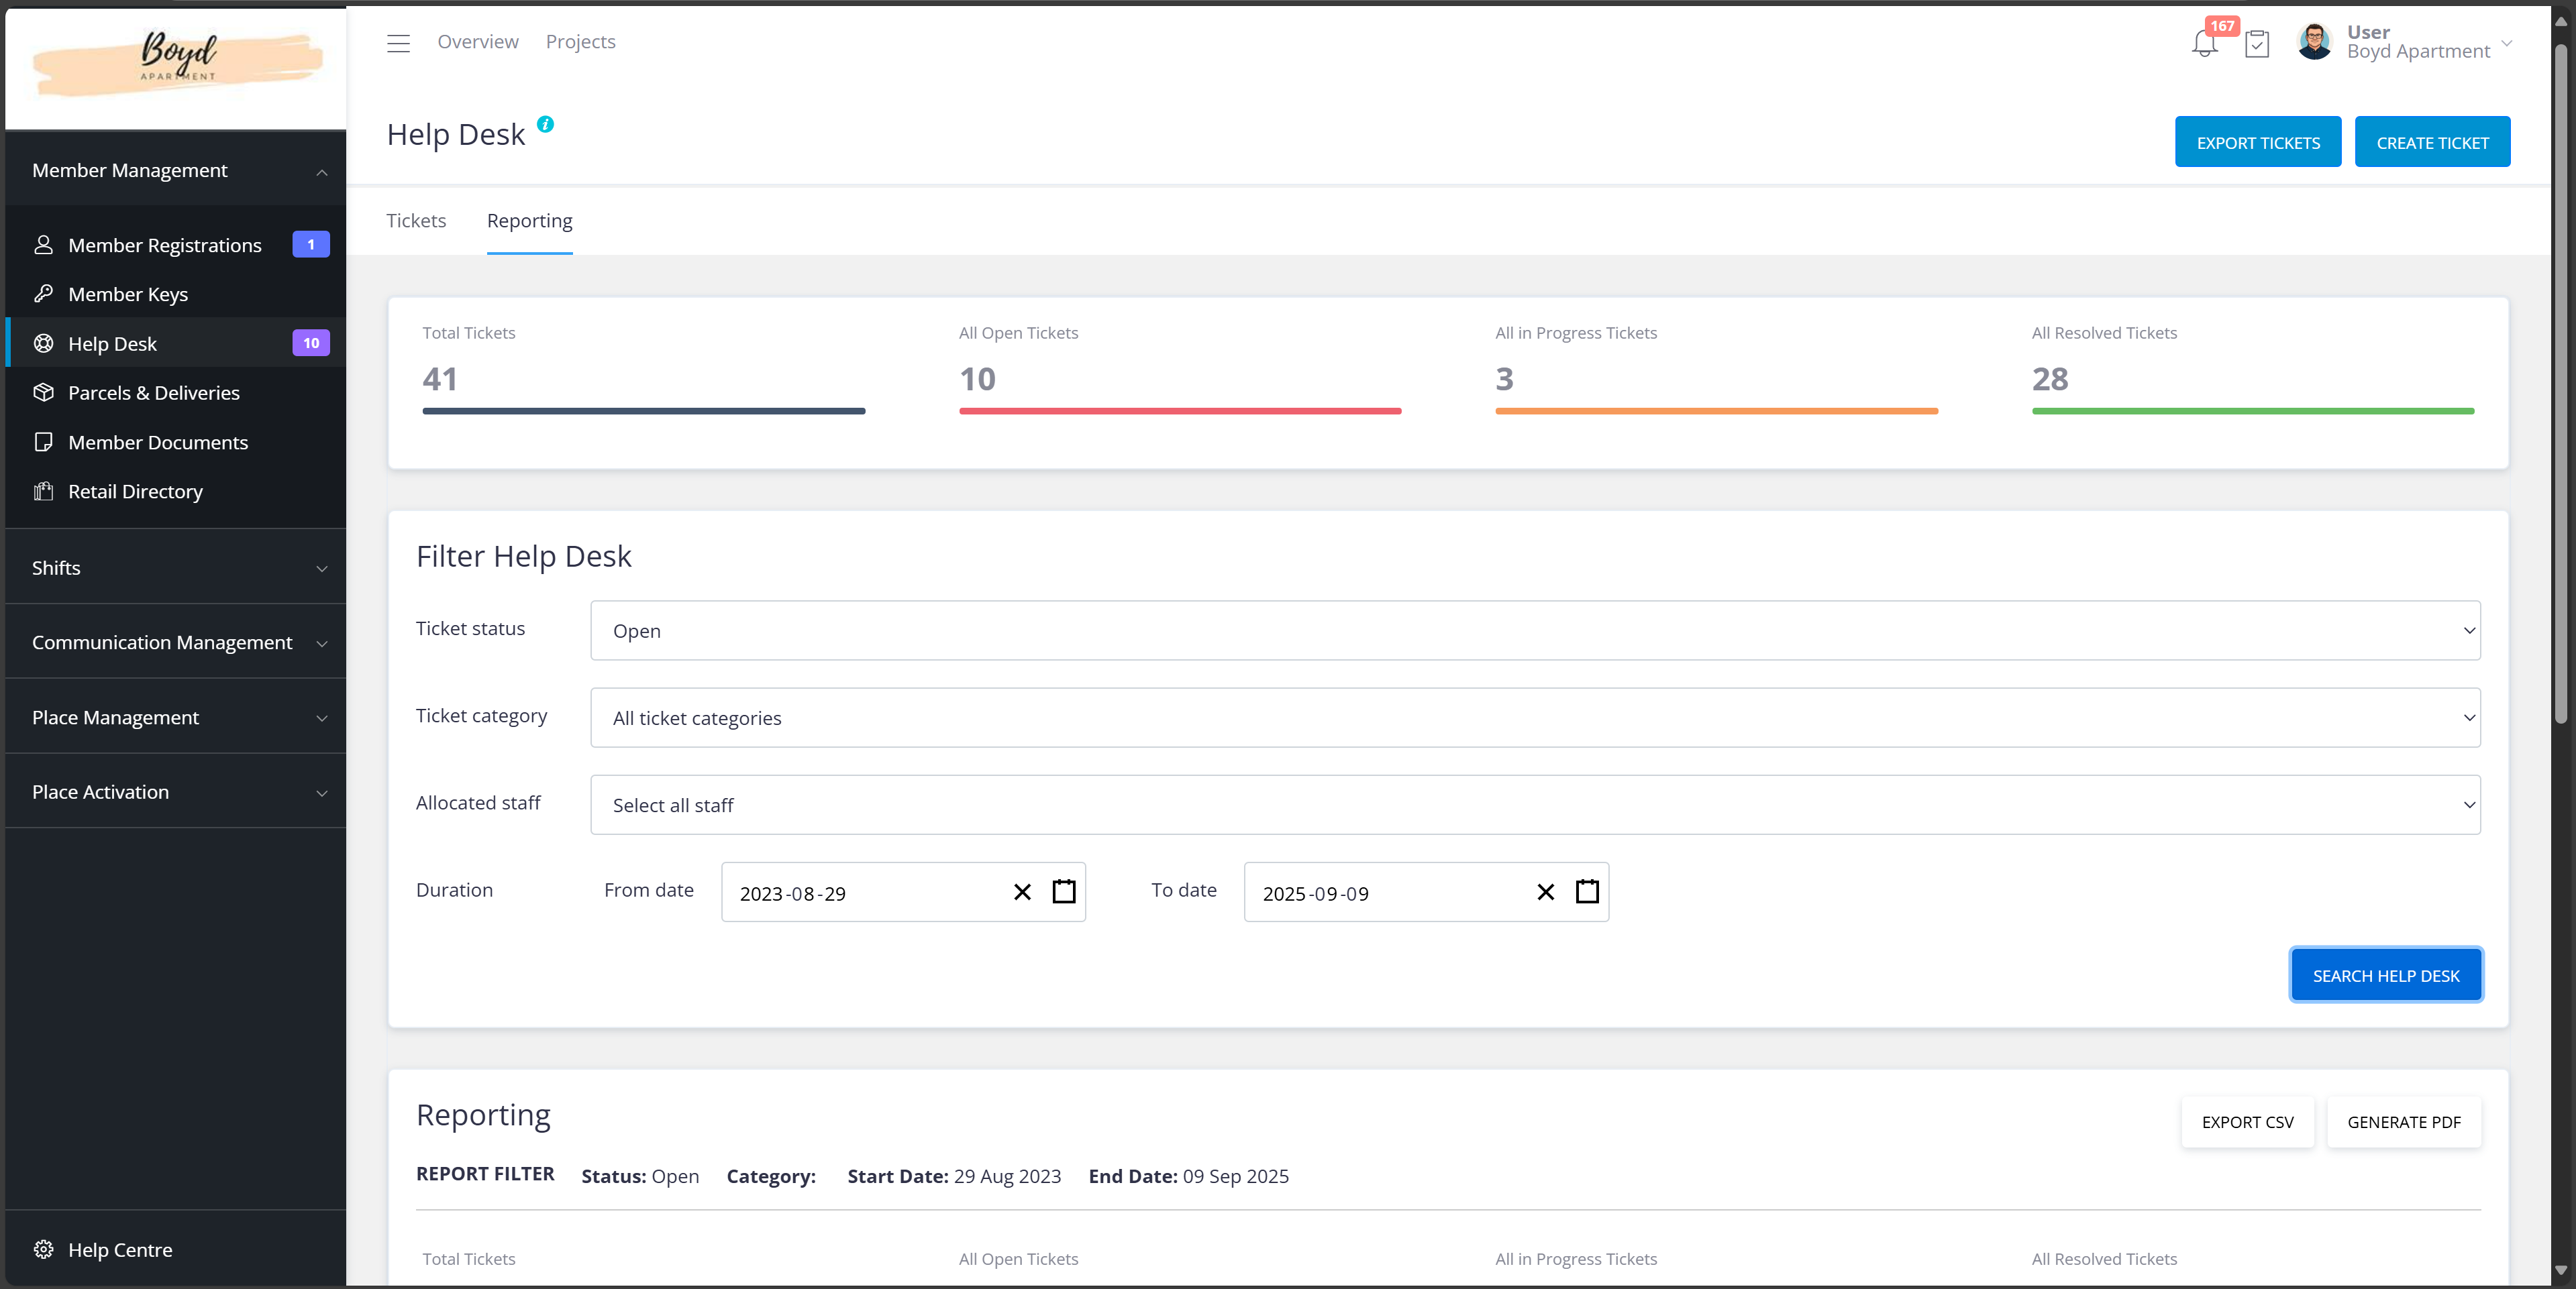Open the To date calendar picker
2576x1289 pixels.
1587,891
